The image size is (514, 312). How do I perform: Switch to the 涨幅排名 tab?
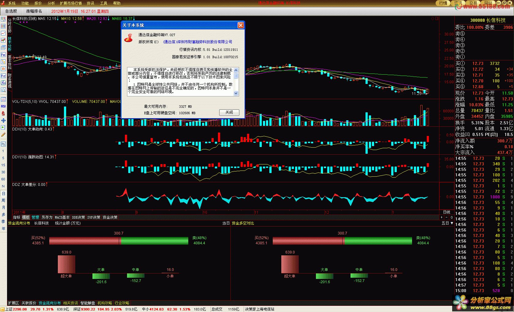click(34, 11)
